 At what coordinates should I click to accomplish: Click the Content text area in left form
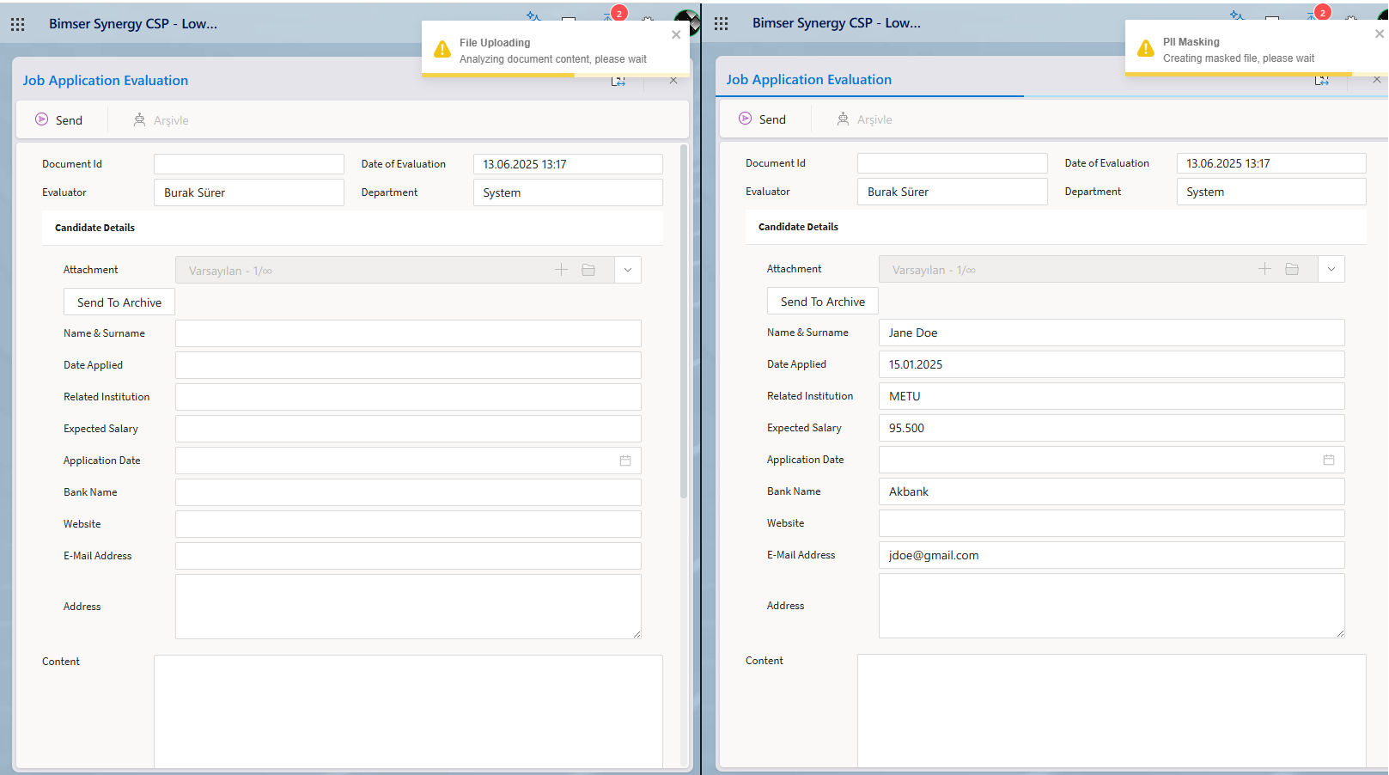[x=408, y=711]
